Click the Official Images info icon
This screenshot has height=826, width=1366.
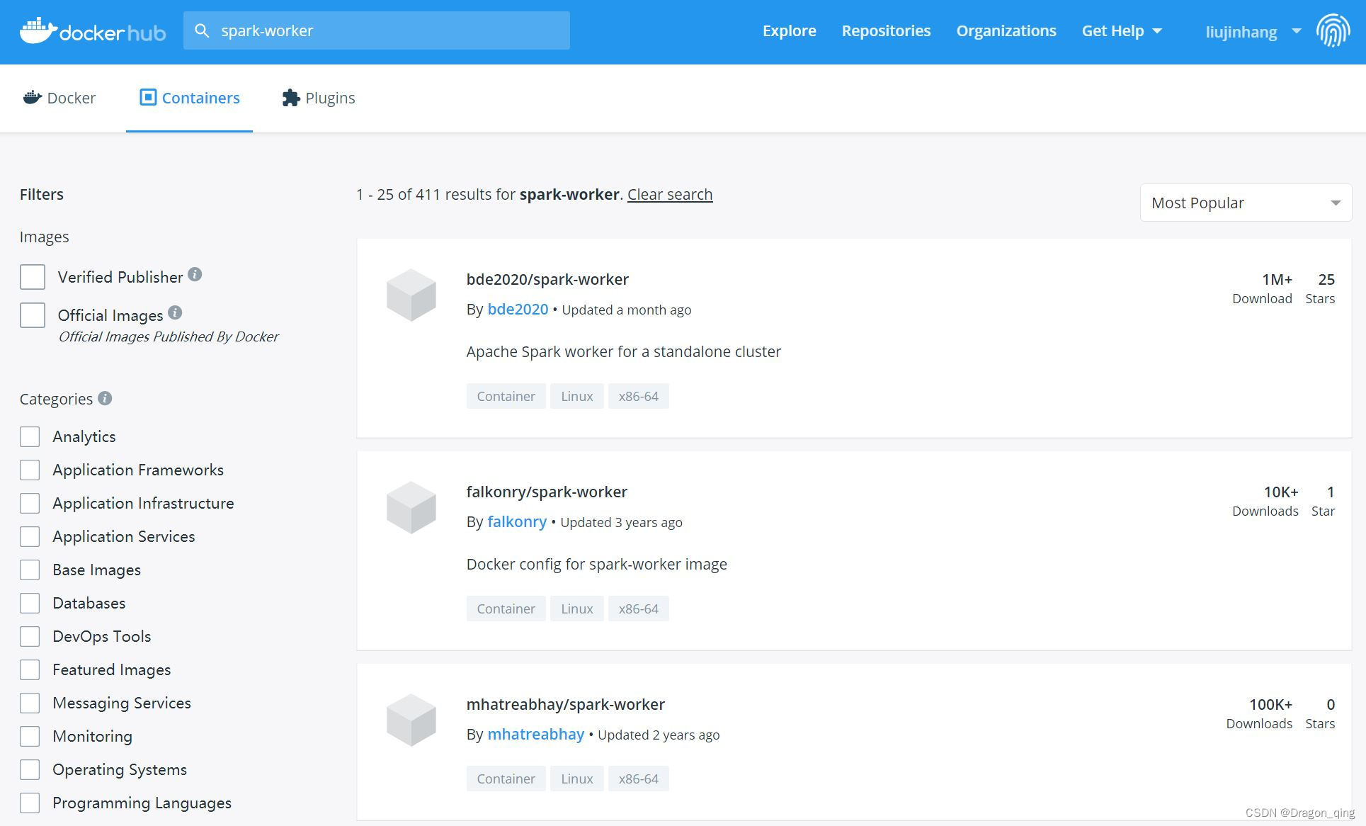coord(175,312)
